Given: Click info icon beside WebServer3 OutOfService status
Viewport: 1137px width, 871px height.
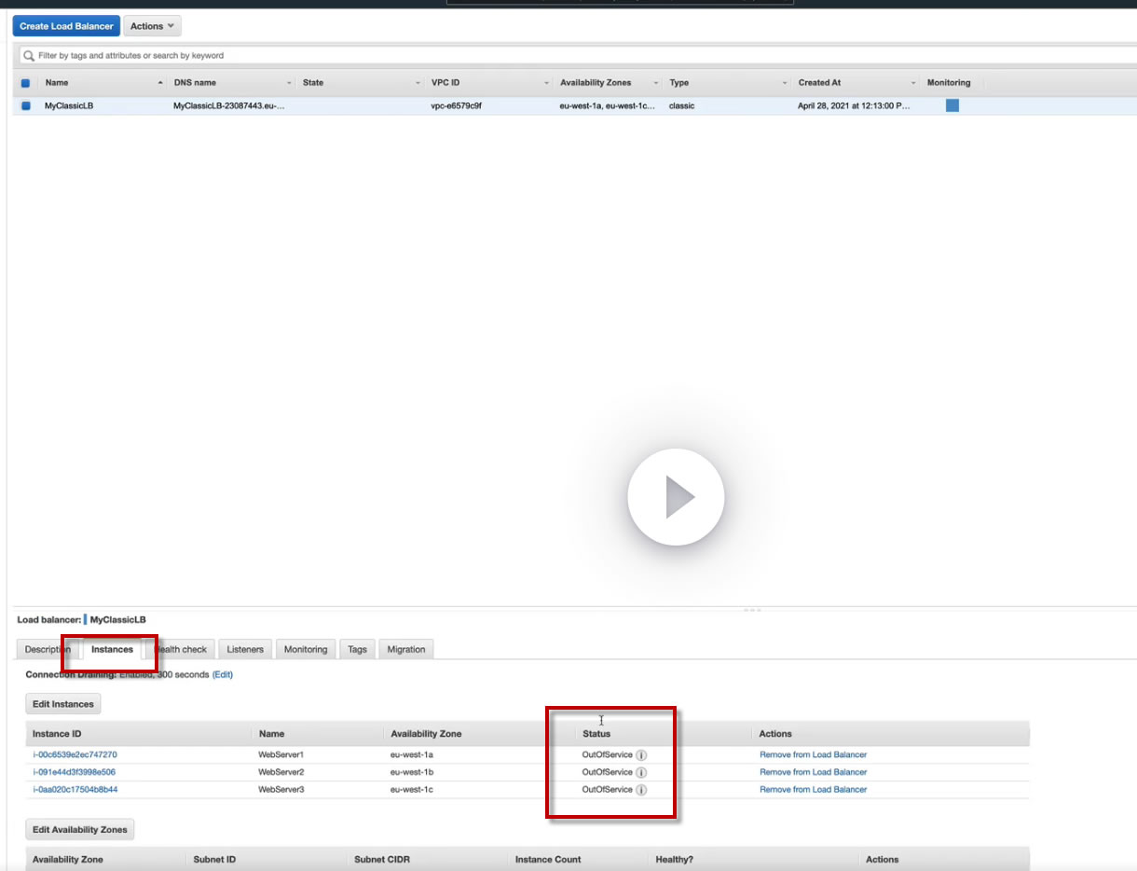Looking at the screenshot, I should point(641,790).
